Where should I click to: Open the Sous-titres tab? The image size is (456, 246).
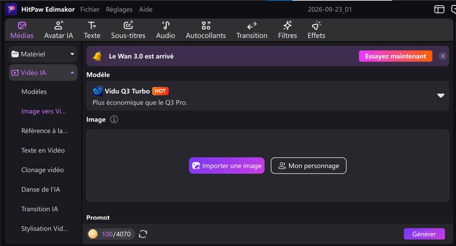[x=128, y=30]
